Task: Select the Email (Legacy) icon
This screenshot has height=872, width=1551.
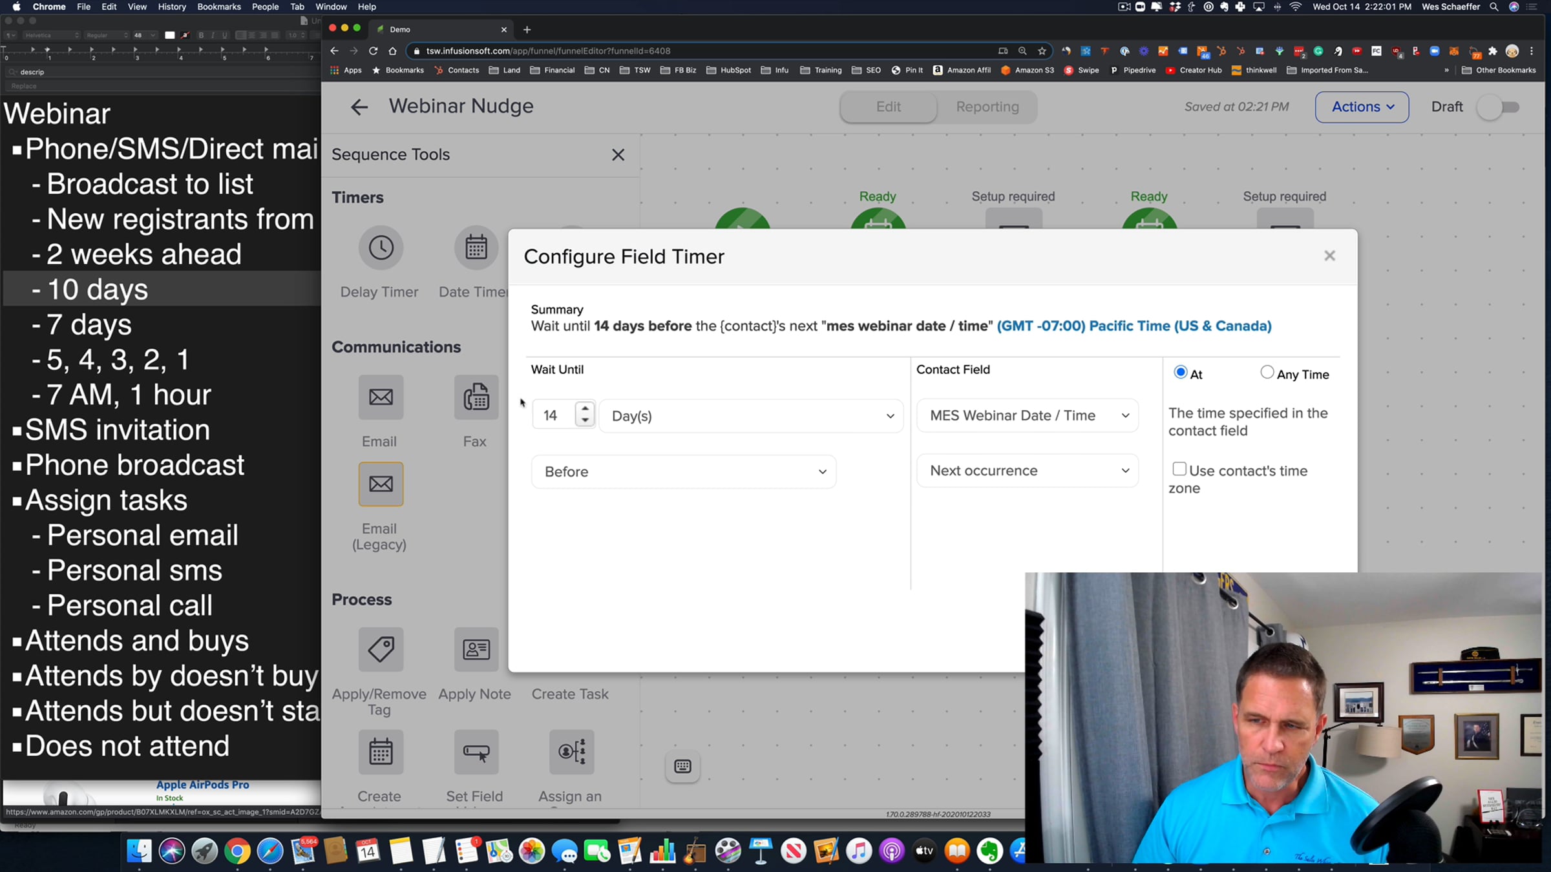Action: click(x=381, y=484)
